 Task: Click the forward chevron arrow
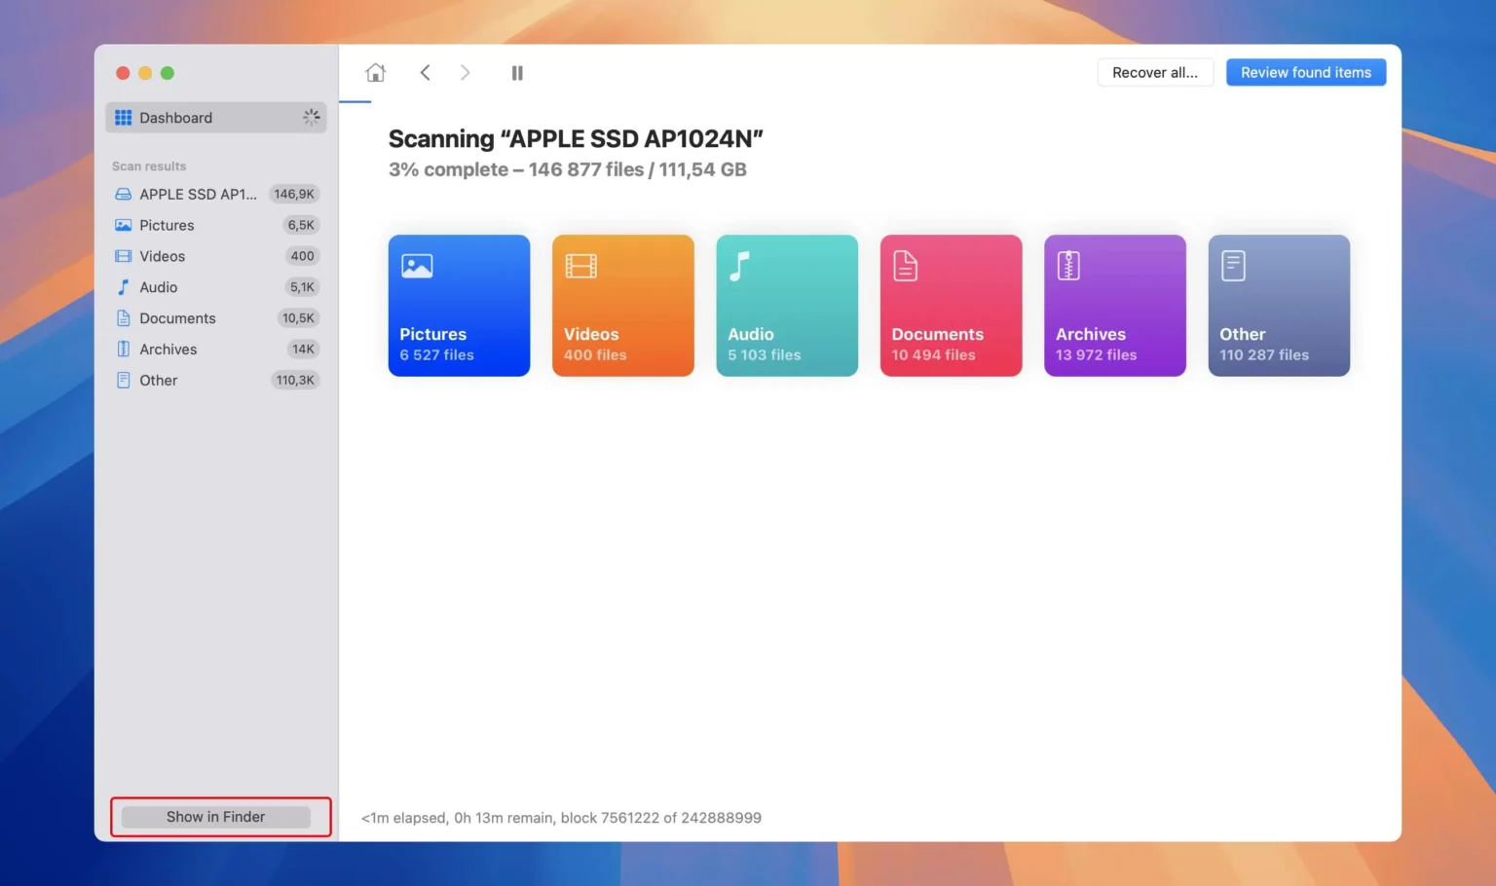[465, 73]
